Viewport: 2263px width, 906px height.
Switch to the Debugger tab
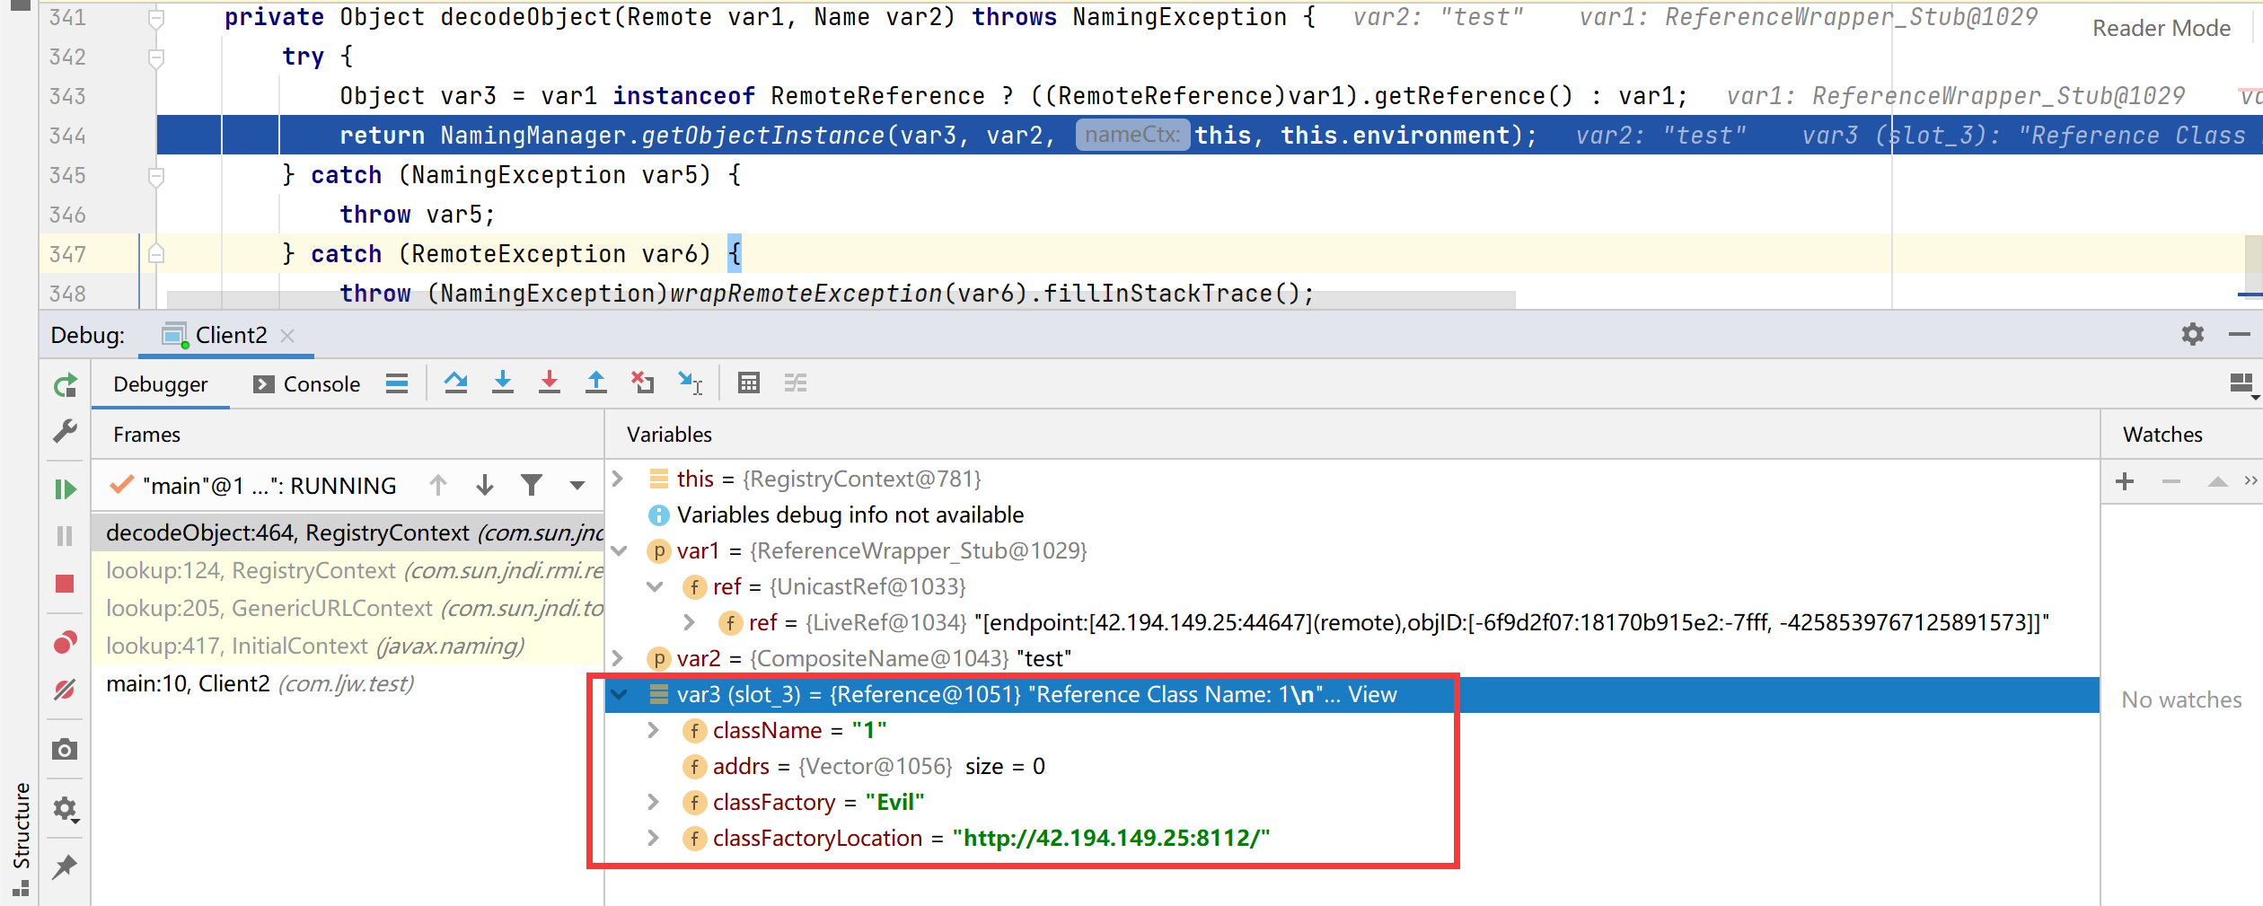click(x=161, y=384)
